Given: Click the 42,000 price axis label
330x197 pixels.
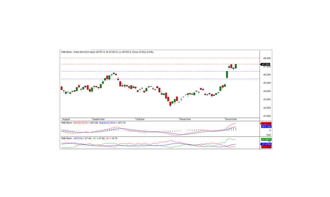Looking at the screenshot, I should 267,108.
